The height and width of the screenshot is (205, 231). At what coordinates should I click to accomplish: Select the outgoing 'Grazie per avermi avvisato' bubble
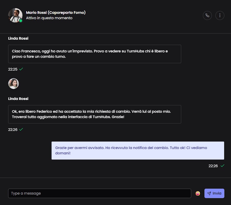coord(138,150)
